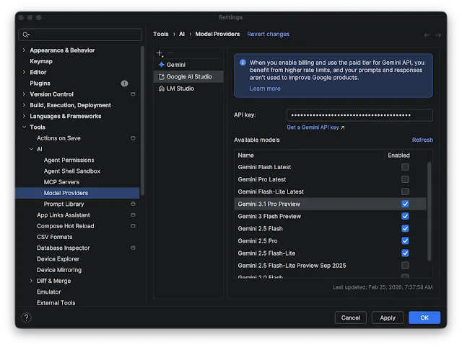
Task: Collapse the Tools settings section
Action: [24, 127]
